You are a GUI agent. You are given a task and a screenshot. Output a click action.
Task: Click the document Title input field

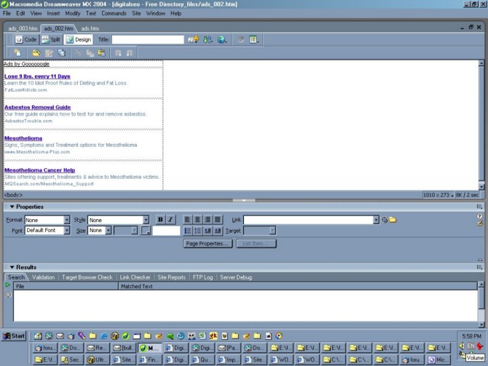148,40
